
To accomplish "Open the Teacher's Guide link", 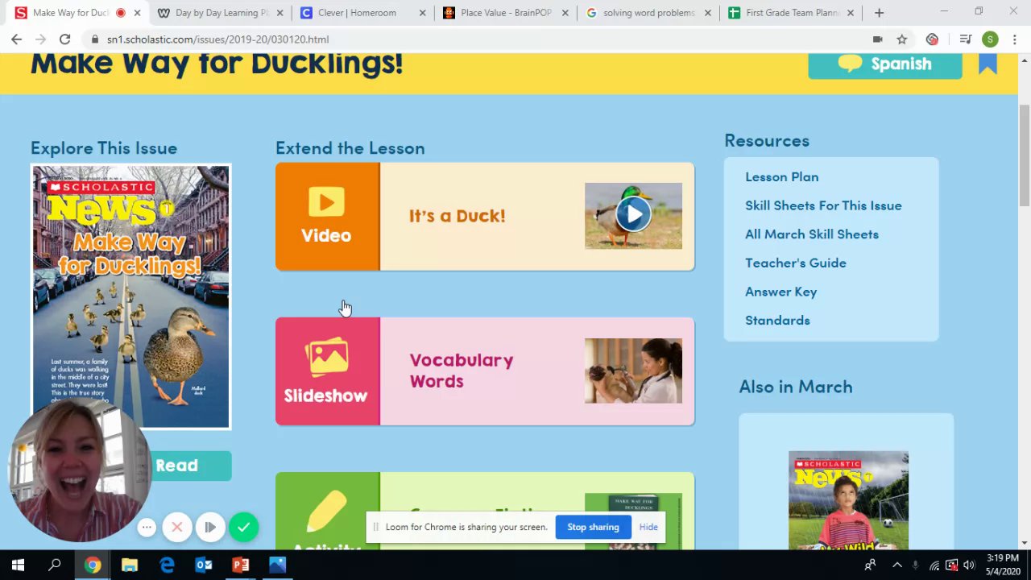I will coord(796,263).
